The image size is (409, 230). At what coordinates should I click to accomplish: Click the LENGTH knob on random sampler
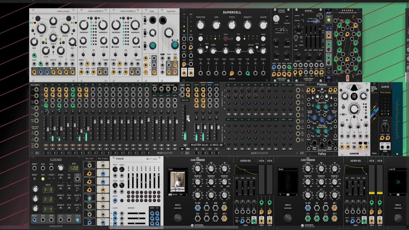pos(53,38)
